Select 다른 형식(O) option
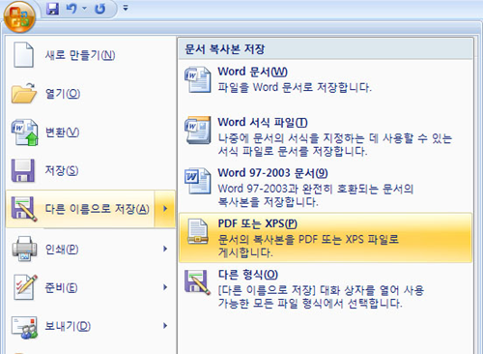This screenshot has width=483, height=354. click(x=248, y=275)
